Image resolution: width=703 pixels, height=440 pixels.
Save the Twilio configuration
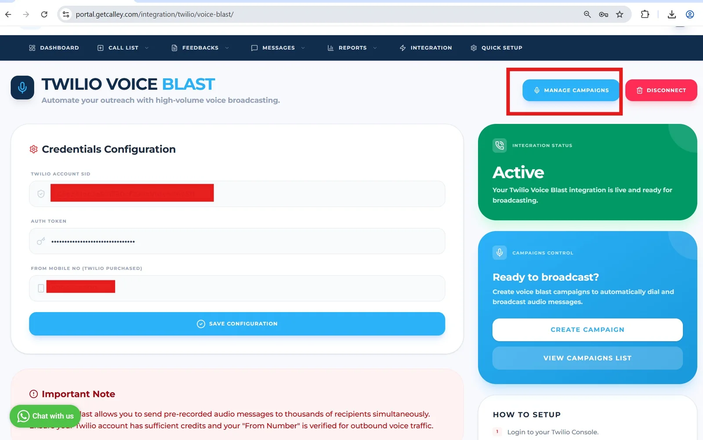click(x=237, y=324)
